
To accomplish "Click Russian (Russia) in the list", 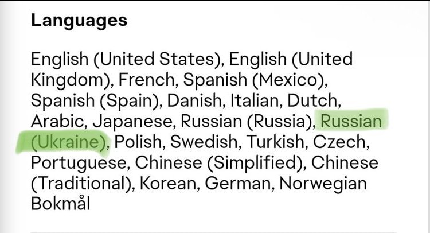I will tap(247, 122).
